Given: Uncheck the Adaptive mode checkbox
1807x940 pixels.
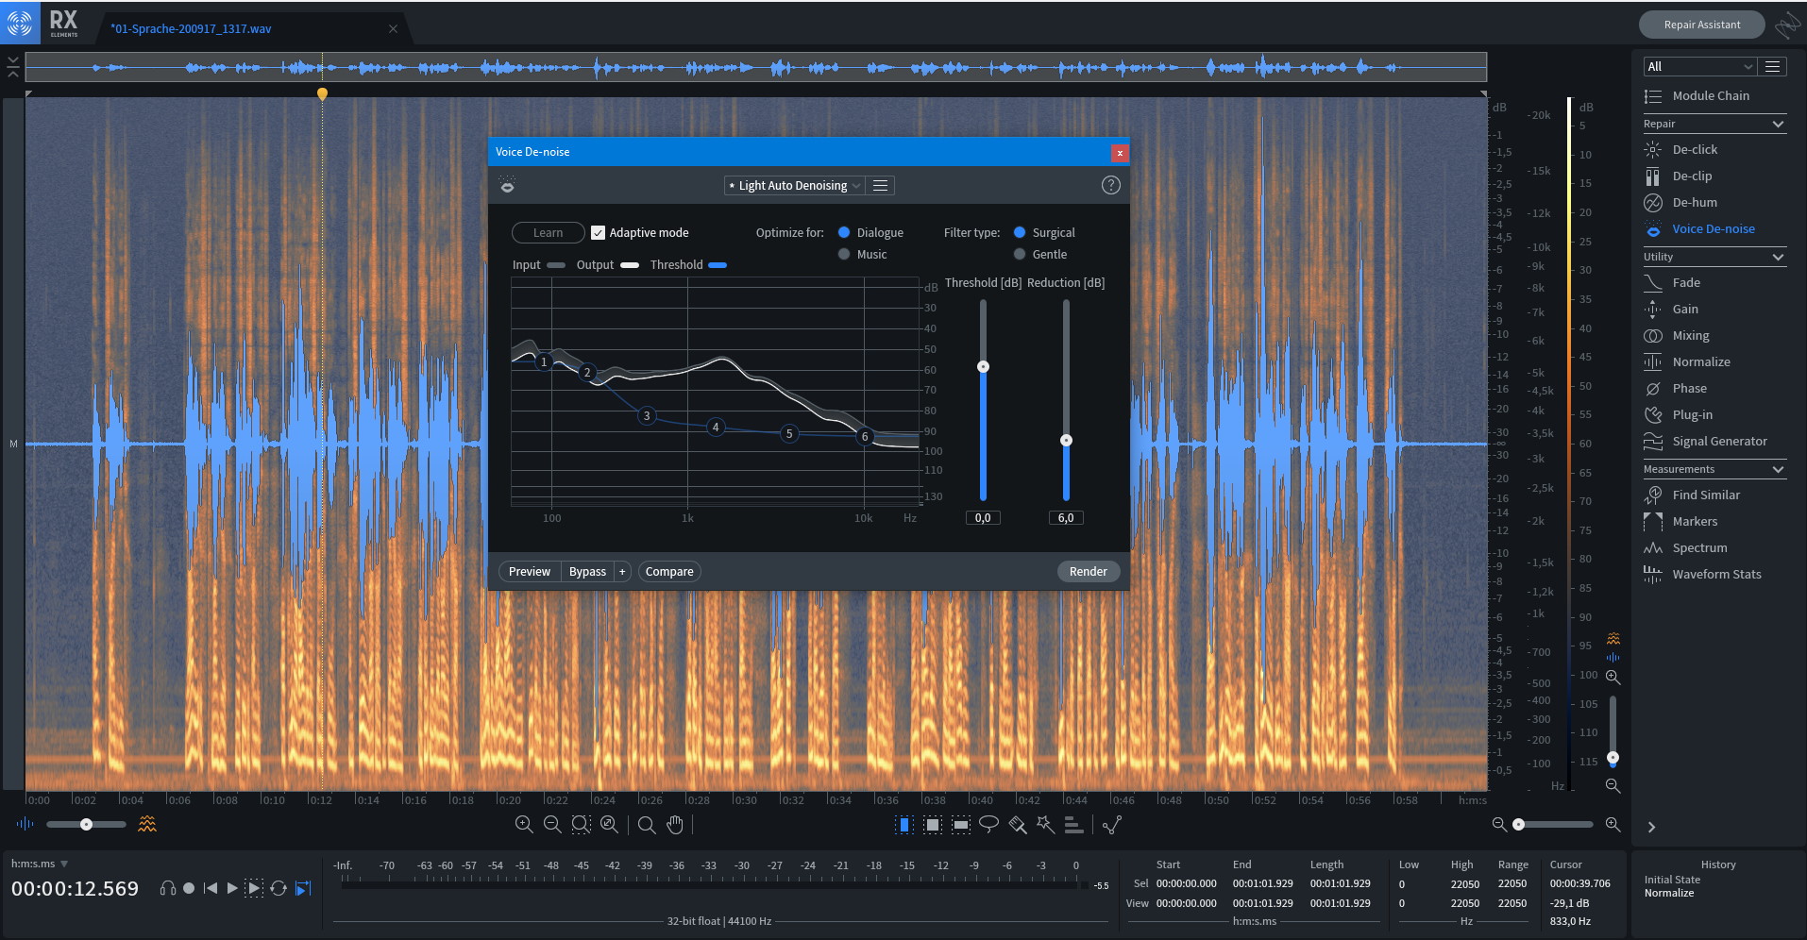Looking at the screenshot, I should [598, 233].
